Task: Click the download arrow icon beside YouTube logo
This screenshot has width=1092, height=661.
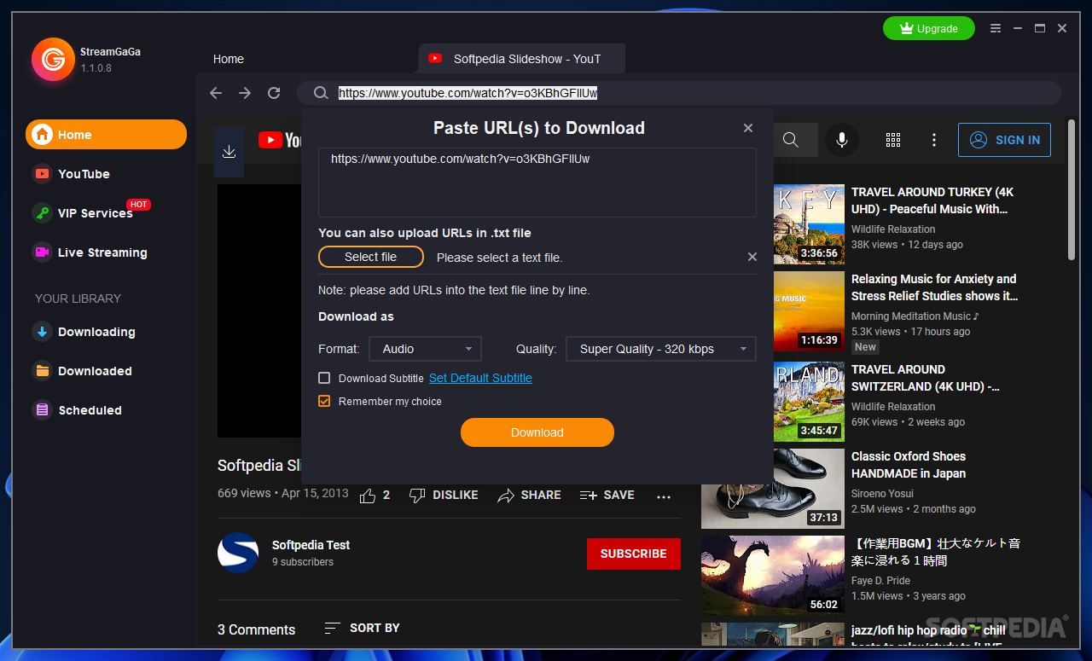Action: (229, 152)
